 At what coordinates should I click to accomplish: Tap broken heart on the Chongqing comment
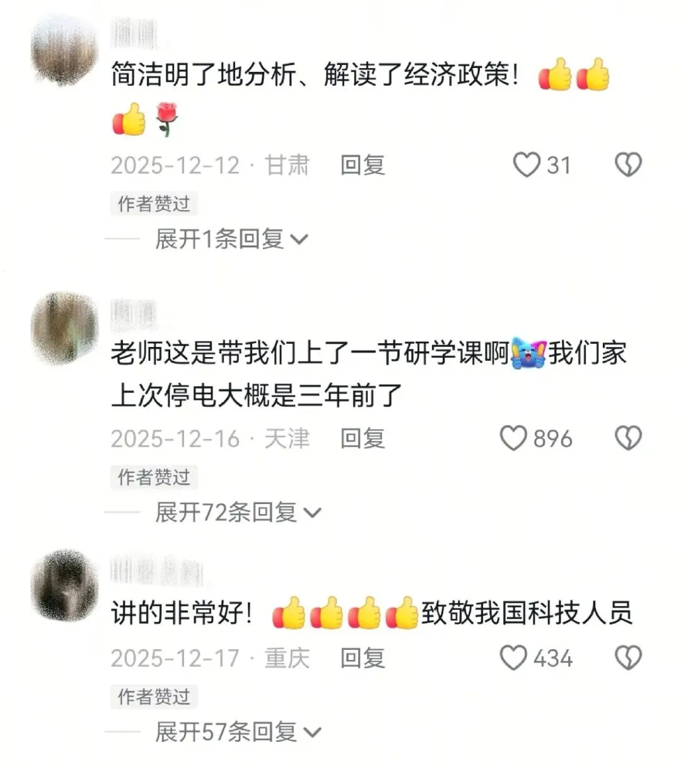(628, 658)
